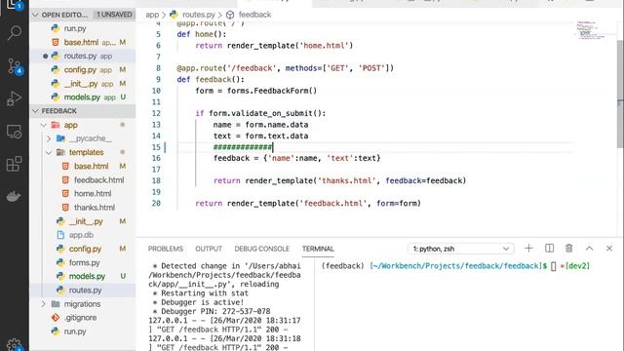Screen dimensions: 624x351
Task: Open the Remote Explorer view
Action: tap(15, 132)
